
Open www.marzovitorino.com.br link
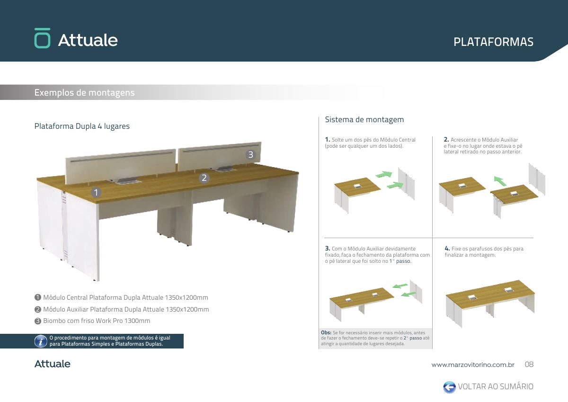[473, 365]
